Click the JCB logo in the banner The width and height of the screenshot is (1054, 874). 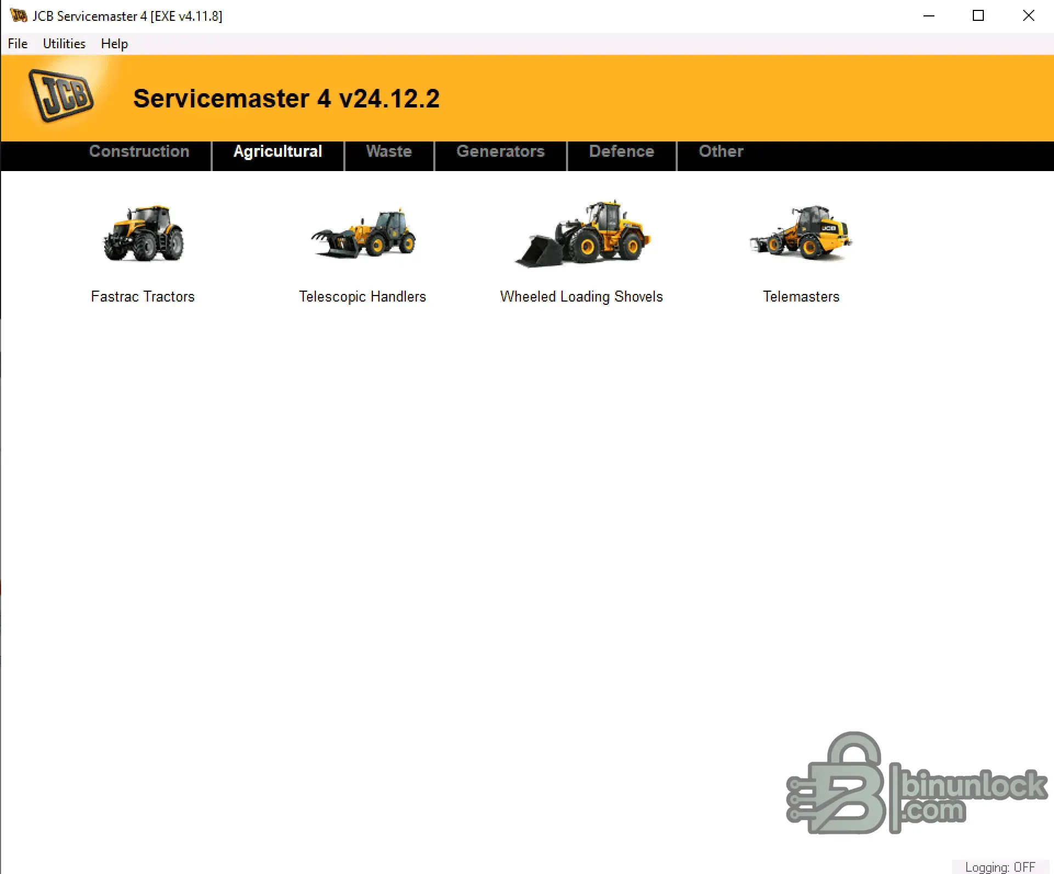pyautogui.click(x=61, y=96)
